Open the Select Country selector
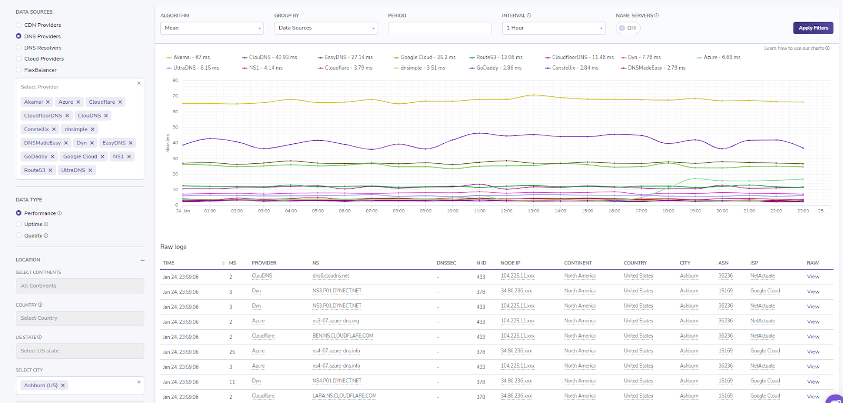 (x=80, y=319)
